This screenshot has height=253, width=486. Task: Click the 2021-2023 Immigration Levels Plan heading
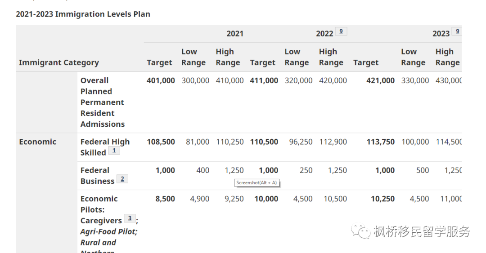(x=83, y=14)
